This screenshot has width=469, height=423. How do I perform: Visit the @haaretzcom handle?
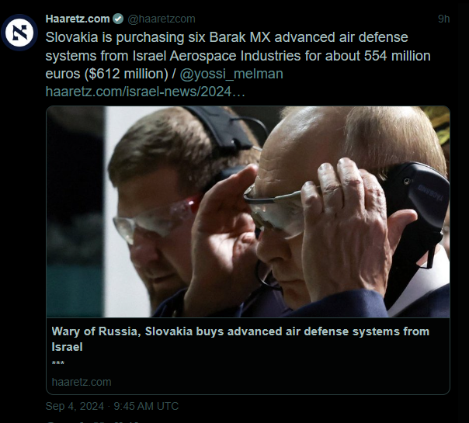pyautogui.click(x=162, y=19)
